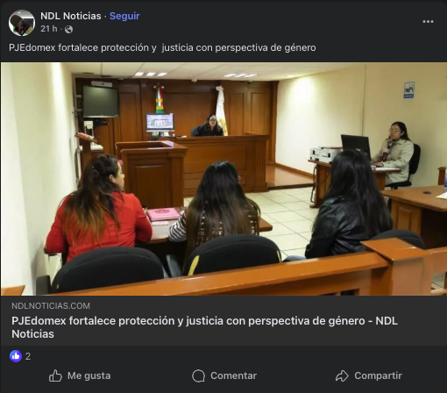Click the judge at the bench in photo
Image resolution: width=447 pixels, height=393 pixels.
tap(210, 125)
